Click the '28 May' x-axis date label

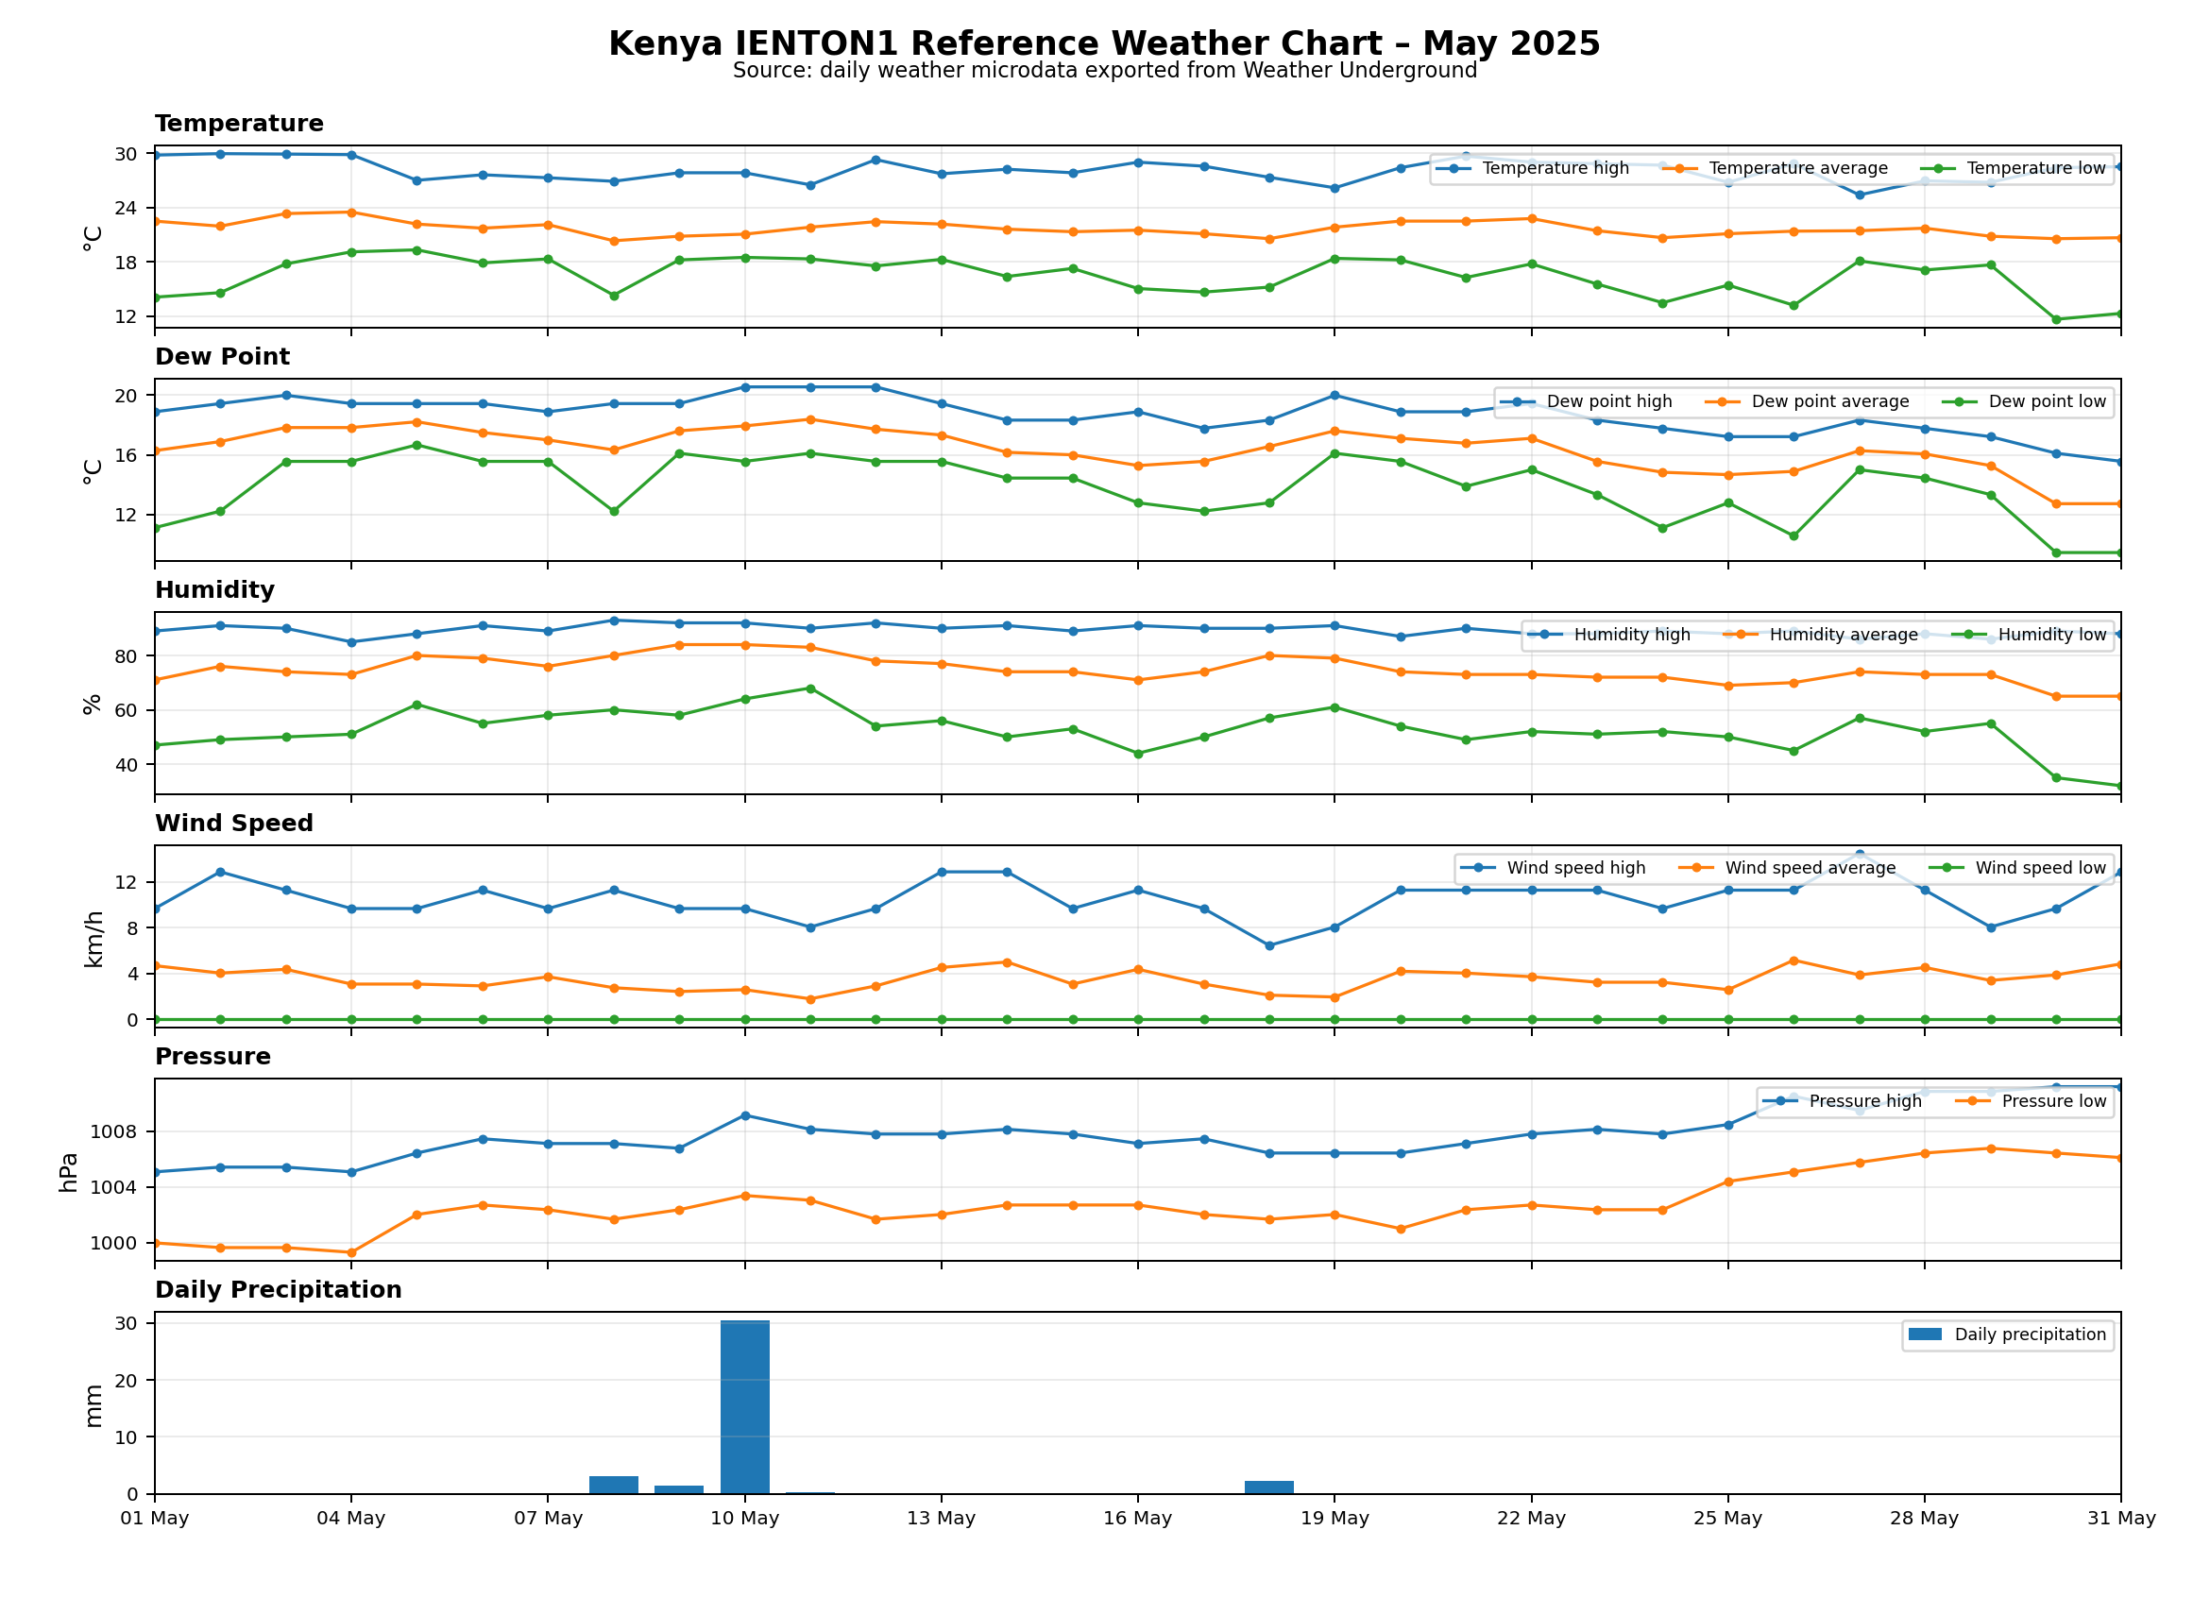[1925, 1521]
